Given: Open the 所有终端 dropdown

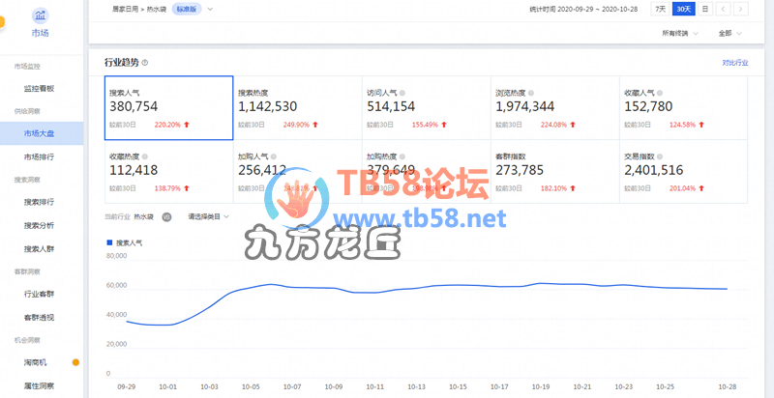Looking at the screenshot, I should (680, 34).
